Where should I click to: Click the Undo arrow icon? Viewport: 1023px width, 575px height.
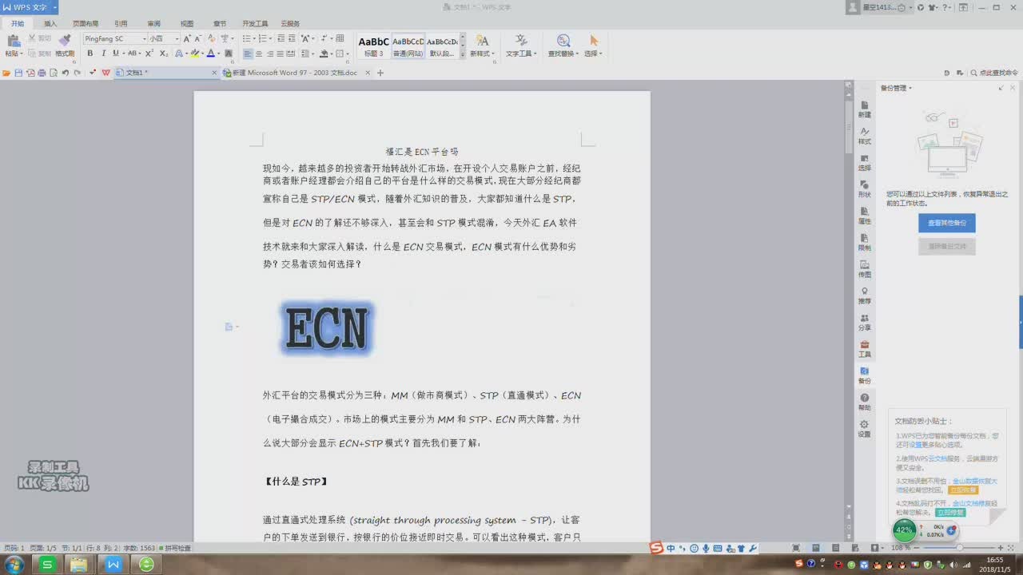tap(66, 73)
